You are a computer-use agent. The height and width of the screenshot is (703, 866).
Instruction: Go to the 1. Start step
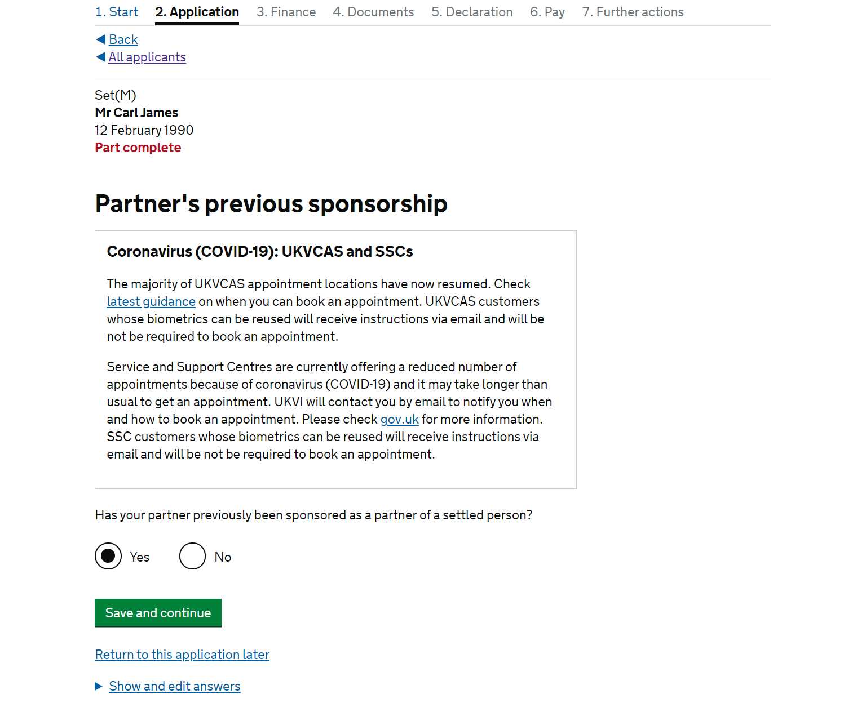117,12
